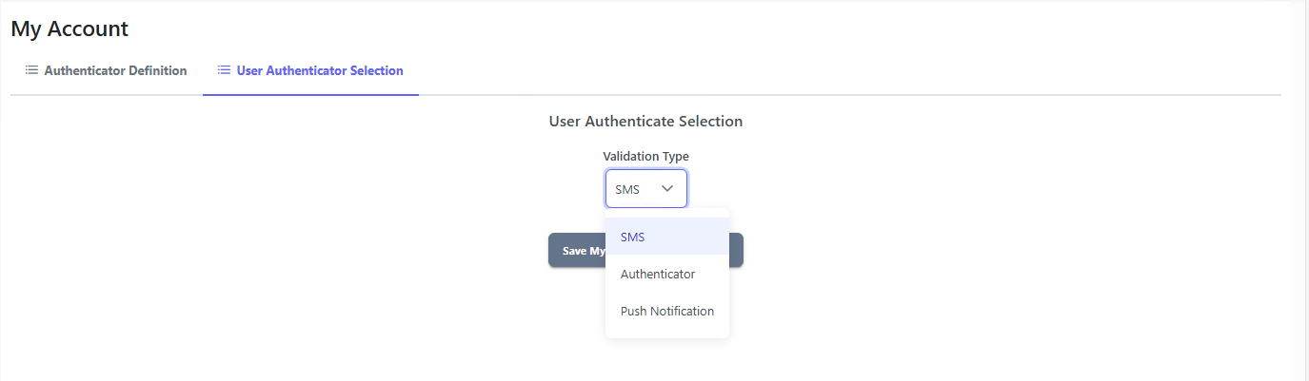The width and height of the screenshot is (1309, 381).
Task: Click the My Account page heading
Action: [x=69, y=29]
